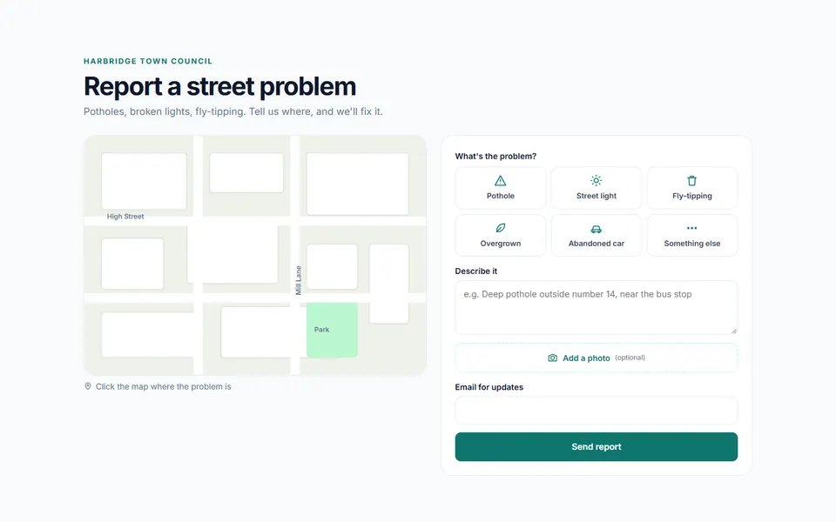Click the (optional) text next to Add a photo
Viewport: 836px width, 522px height.
[630, 358]
